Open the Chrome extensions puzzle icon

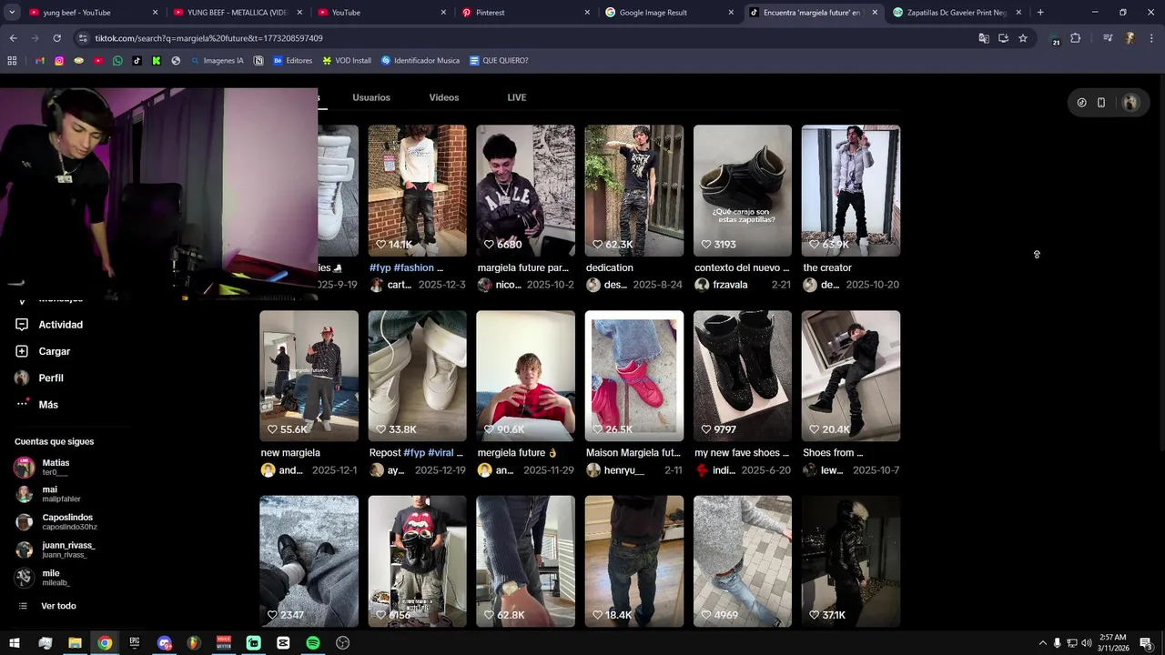1076,38
